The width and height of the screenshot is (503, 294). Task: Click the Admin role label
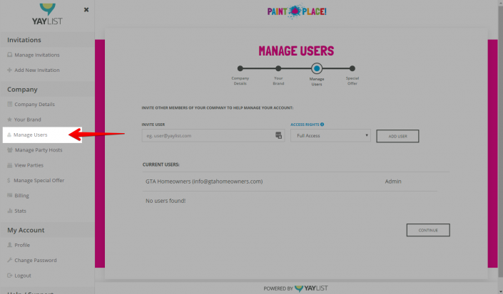click(x=393, y=182)
